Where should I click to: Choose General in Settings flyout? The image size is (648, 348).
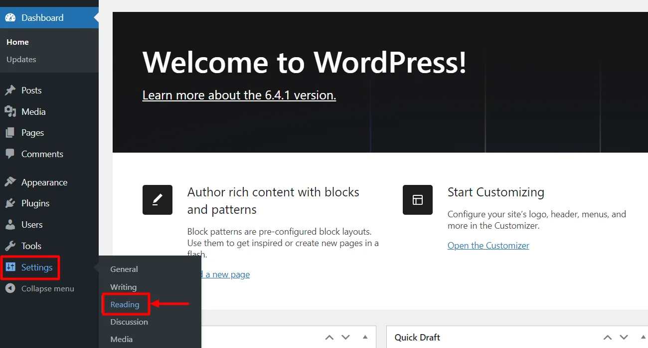coord(124,269)
